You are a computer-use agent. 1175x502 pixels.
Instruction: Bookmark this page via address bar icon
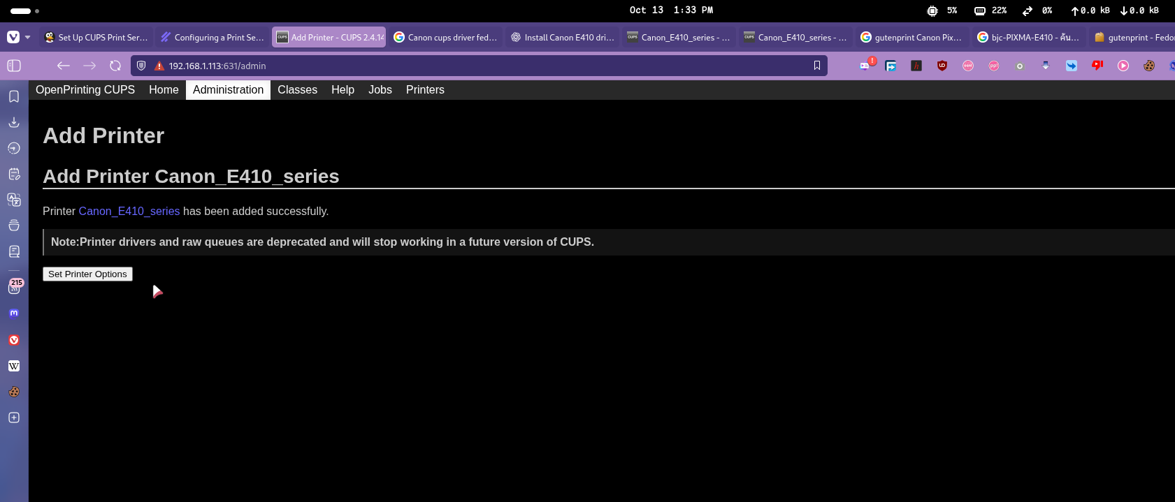[816, 66]
